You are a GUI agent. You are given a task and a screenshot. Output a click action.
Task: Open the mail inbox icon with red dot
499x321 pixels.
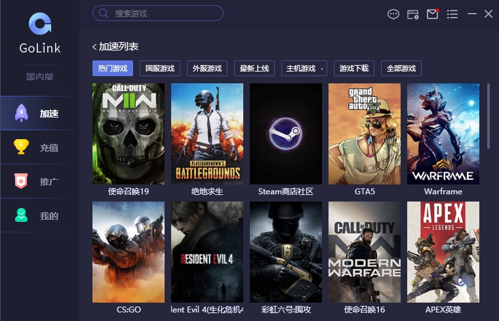(433, 14)
